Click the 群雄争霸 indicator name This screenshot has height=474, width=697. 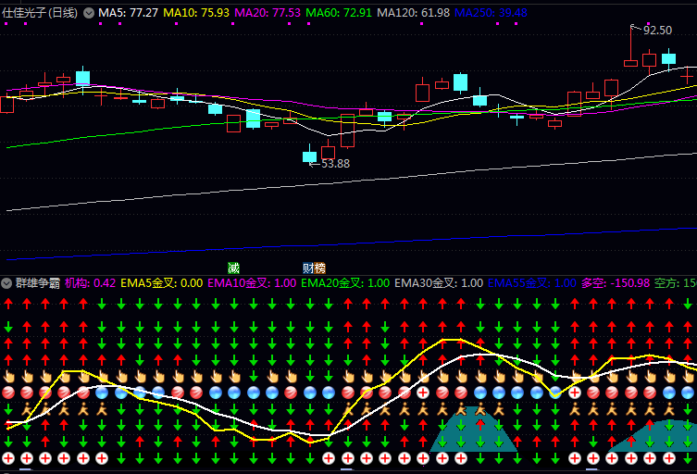(37, 282)
